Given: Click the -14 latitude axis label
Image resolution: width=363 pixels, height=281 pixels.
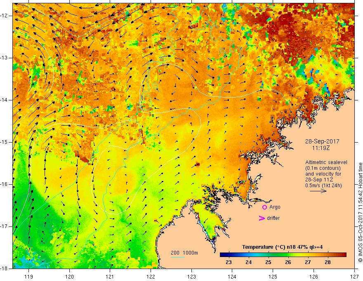Looking at the screenshot, I should click(x=4, y=100).
